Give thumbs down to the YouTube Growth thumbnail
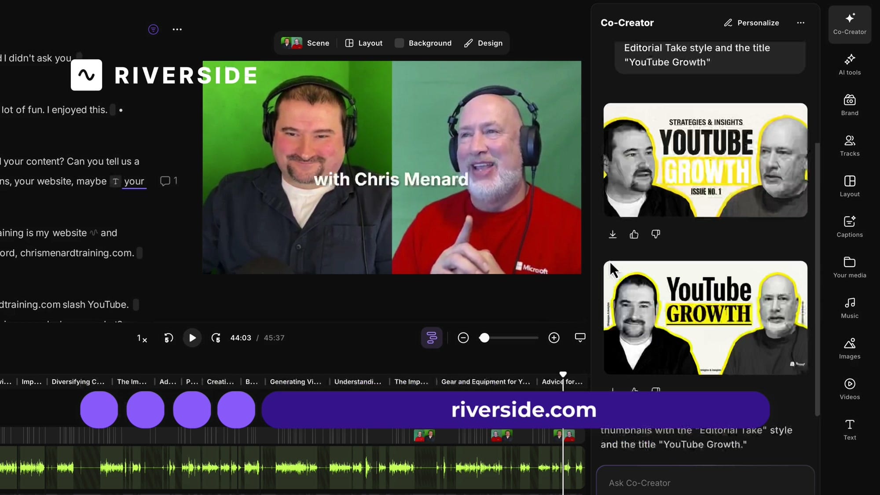This screenshot has width=880, height=495. click(656, 234)
